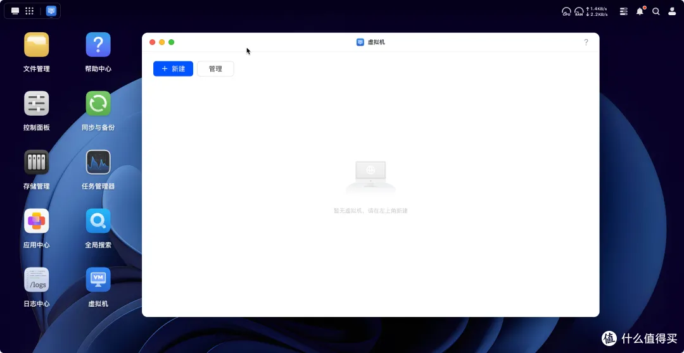Open 同步与备份 sync and backup app
The width and height of the screenshot is (684, 353).
98,104
